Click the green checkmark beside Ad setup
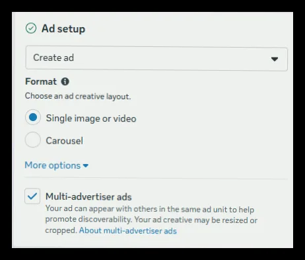This screenshot has height=260, width=305. tap(31, 28)
